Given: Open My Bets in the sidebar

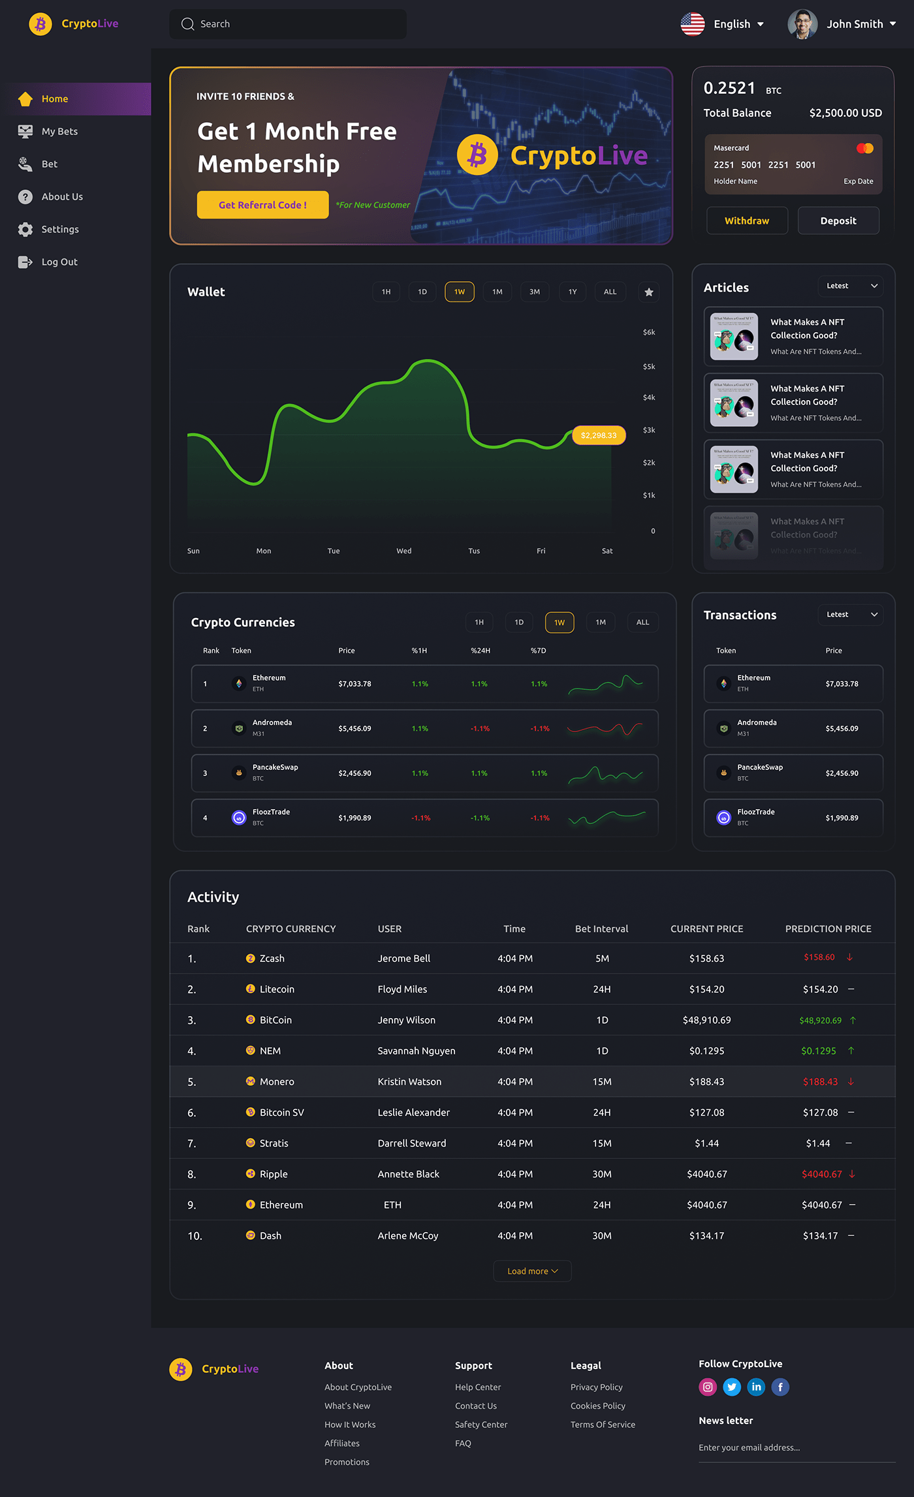Looking at the screenshot, I should point(76,132).
